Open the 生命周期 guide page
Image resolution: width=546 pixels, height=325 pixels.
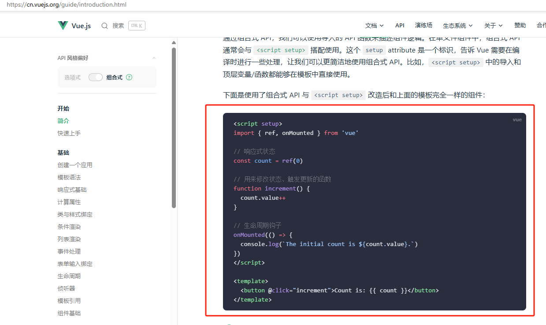point(70,276)
